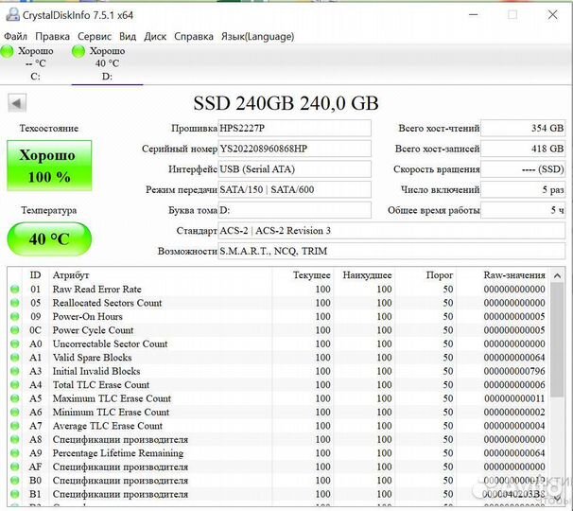Click status dot of row B0
The width and height of the screenshot is (573, 511).
[14, 481]
